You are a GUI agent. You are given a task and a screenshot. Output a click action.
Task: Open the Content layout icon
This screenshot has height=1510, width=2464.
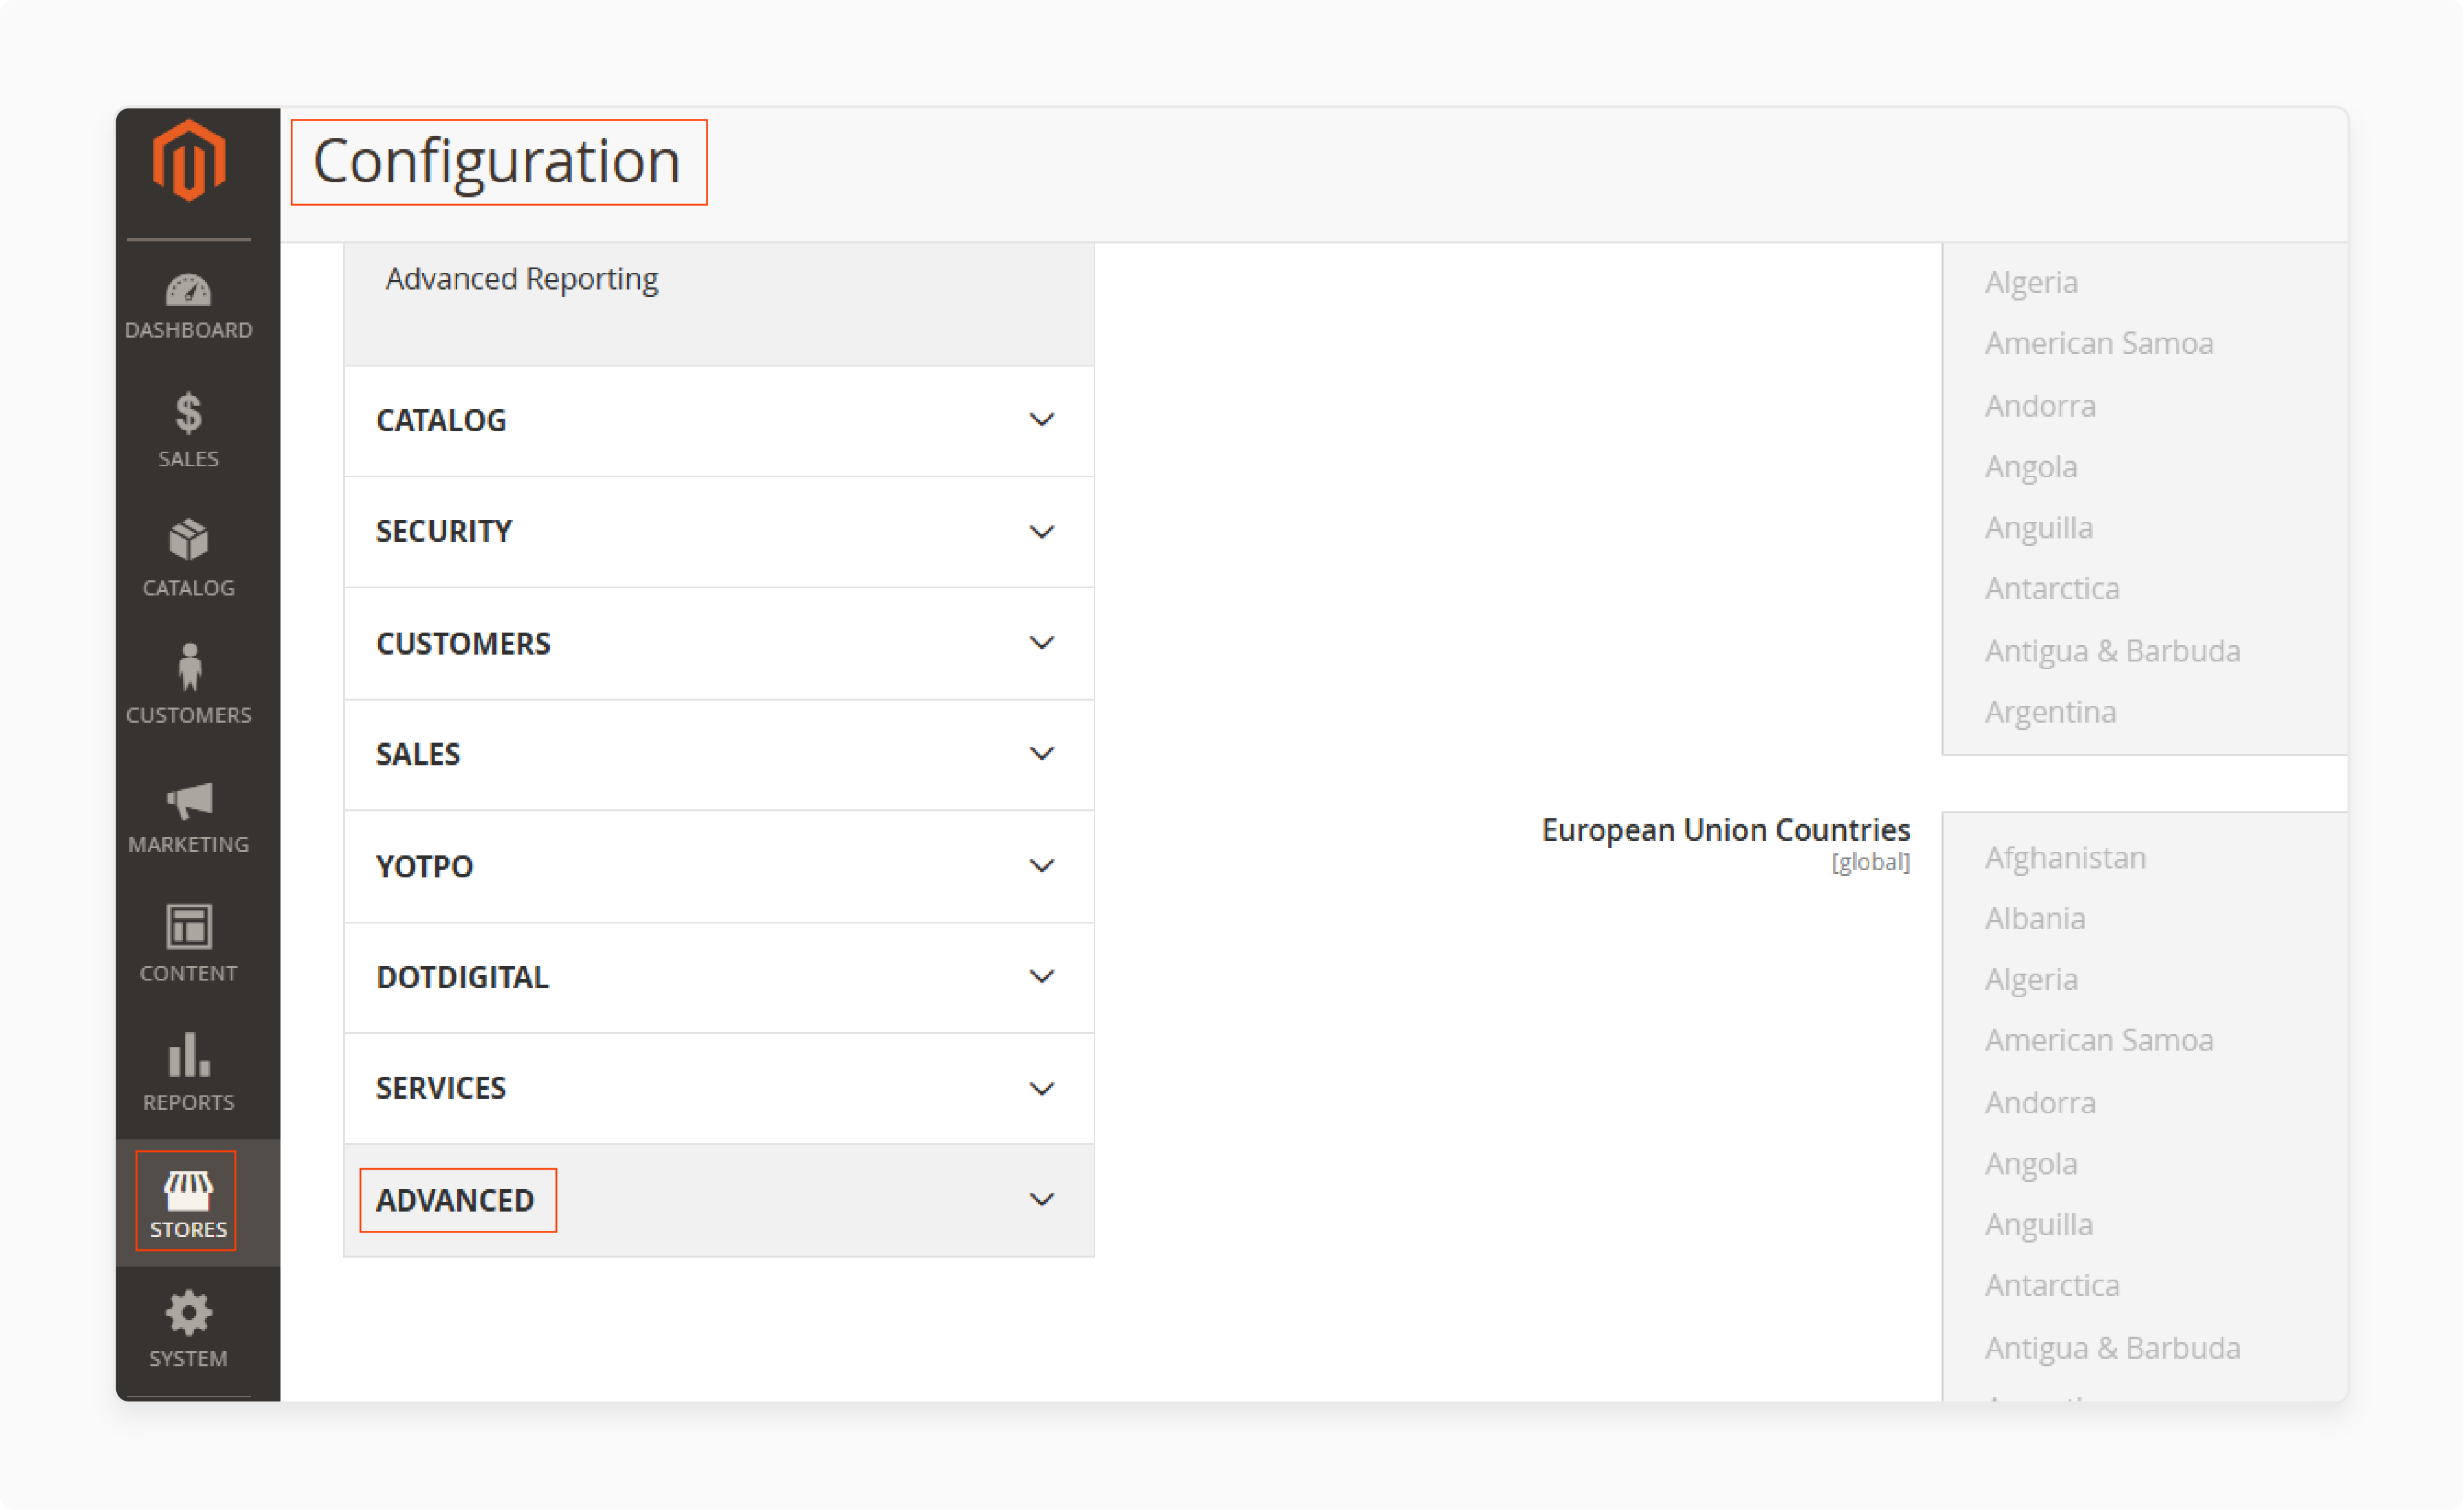pyautogui.click(x=188, y=927)
